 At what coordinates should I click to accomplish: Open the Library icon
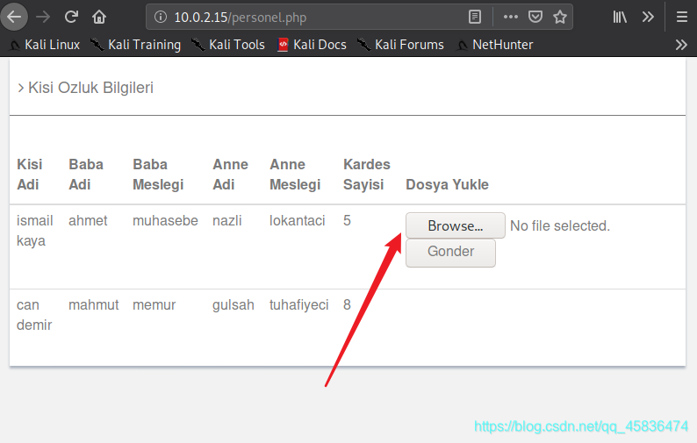[620, 17]
